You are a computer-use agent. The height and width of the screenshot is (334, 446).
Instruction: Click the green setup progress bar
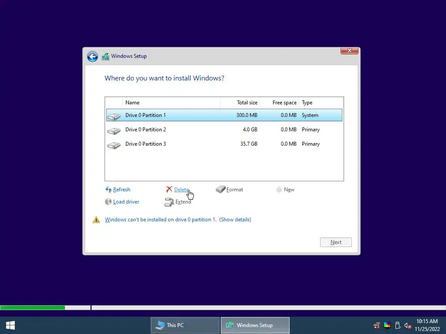(32, 307)
